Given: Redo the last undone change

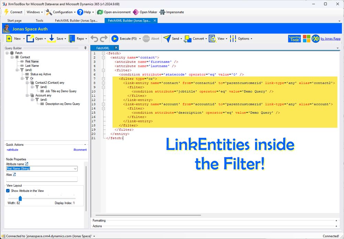Looking at the screenshot, I should click(x=104, y=39).
